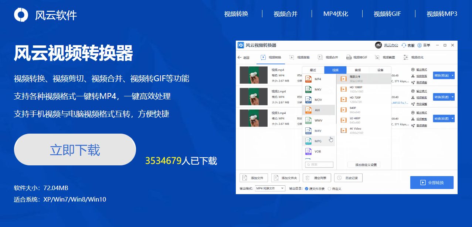
Task: Open the 视频截图 tab
Action: [x=385, y=58]
